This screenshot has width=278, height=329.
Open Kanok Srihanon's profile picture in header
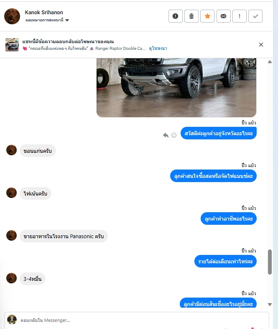[12, 16]
